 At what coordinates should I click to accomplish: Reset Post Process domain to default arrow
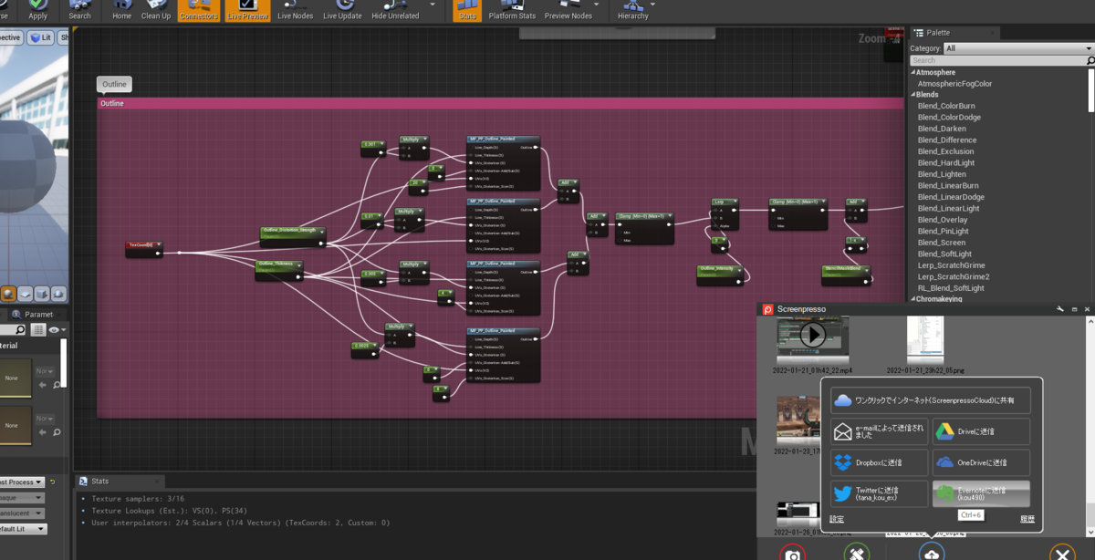pos(52,482)
